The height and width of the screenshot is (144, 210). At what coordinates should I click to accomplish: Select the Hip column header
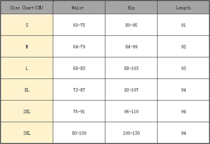tap(131, 7)
